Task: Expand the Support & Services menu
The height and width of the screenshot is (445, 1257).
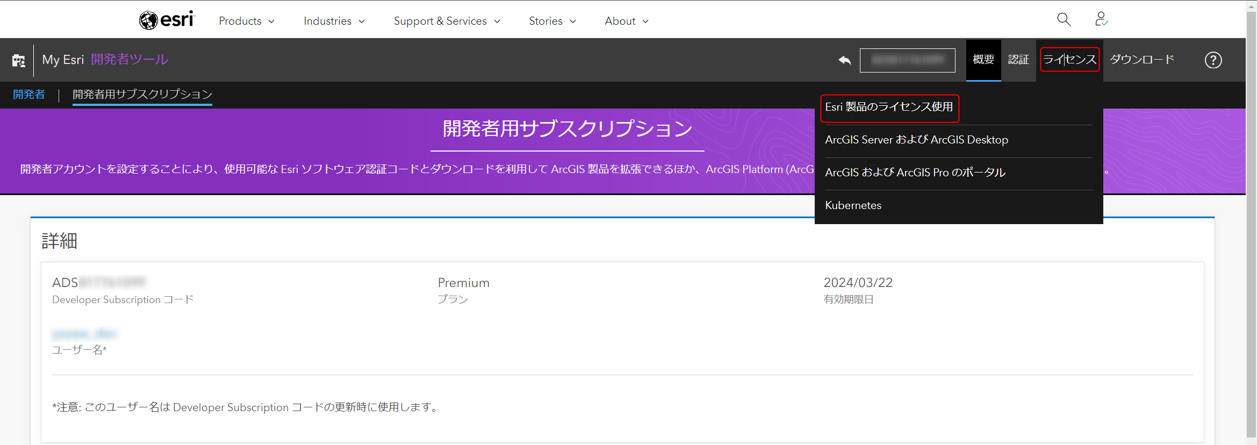Action: tap(447, 21)
